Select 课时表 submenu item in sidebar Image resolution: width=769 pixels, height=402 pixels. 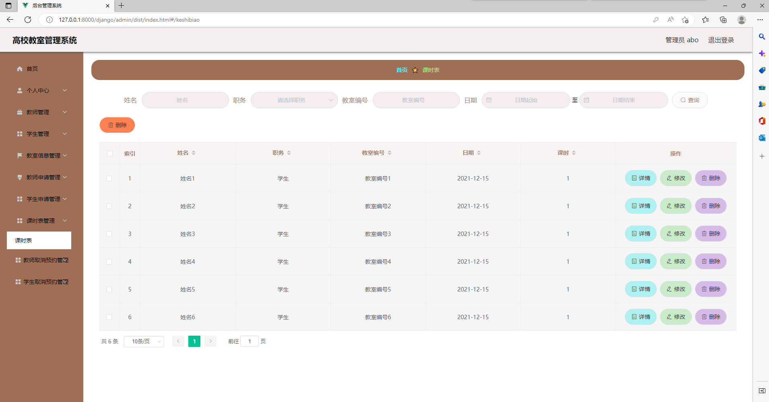(39, 240)
